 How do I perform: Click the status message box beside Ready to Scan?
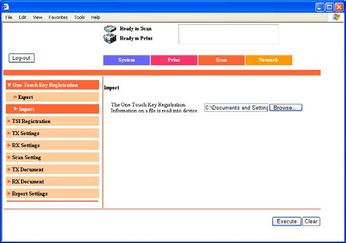point(229,34)
